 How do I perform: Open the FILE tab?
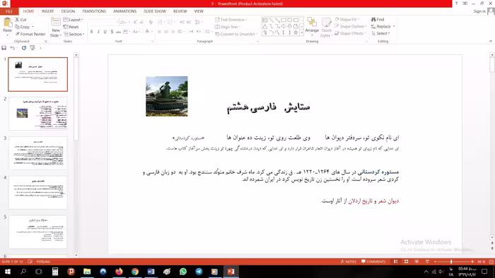tap(9, 11)
